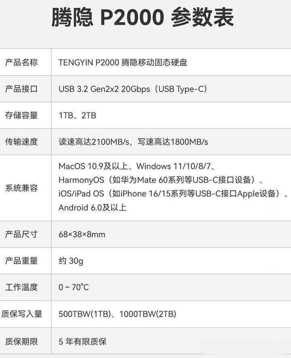291x358 pixels.
Task: Click the 腾隐 P2000 参数表 title
Action: 142,17
